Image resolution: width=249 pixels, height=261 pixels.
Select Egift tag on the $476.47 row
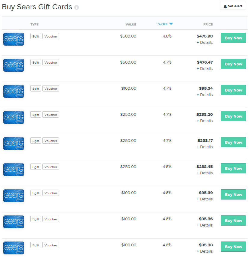pos(36,62)
